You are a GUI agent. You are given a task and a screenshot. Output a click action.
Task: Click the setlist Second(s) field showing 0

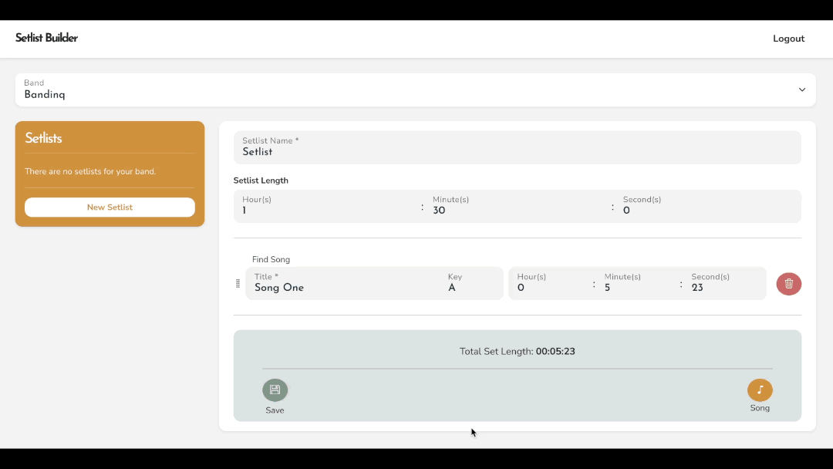coord(706,206)
